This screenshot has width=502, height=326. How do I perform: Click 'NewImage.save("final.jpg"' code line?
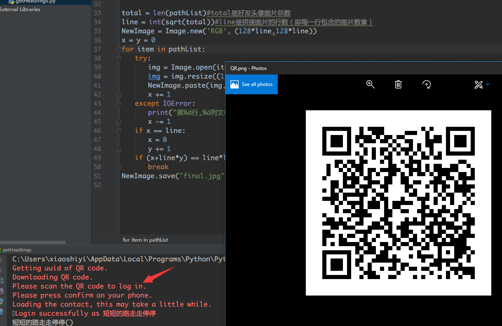coord(173,176)
